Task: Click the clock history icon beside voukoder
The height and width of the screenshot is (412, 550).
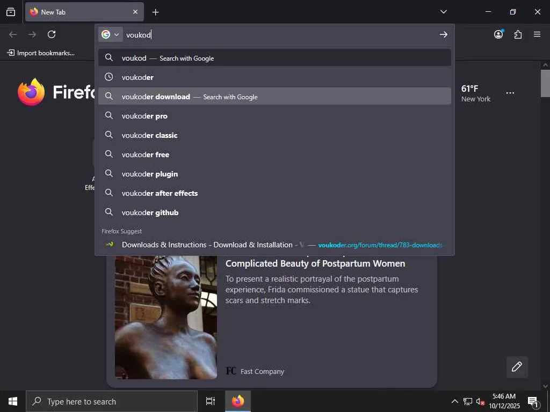Action: [x=109, y=77]
